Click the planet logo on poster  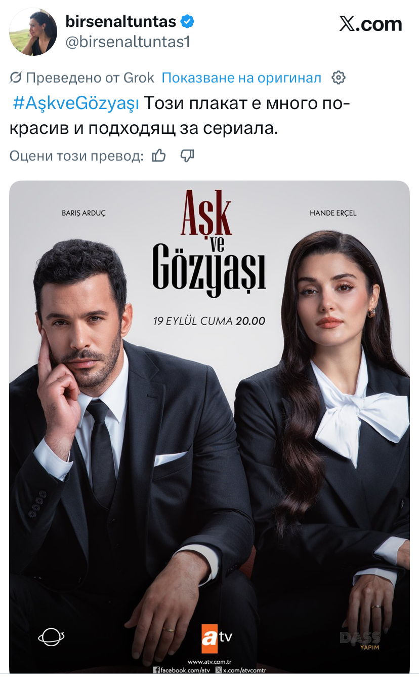(x=51, y=637)
